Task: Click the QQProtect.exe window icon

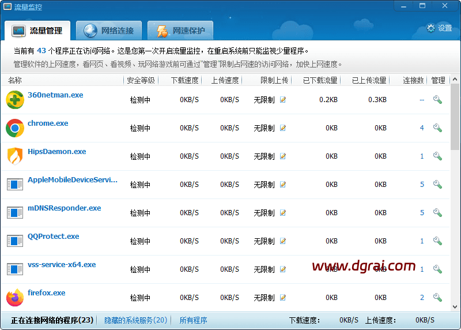Action: (15, 241)
